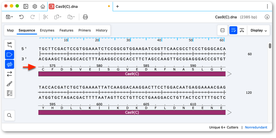The image size is (276, 138).
Task: Click the (2385 bp) length label
Action: (x=248, y=17)
